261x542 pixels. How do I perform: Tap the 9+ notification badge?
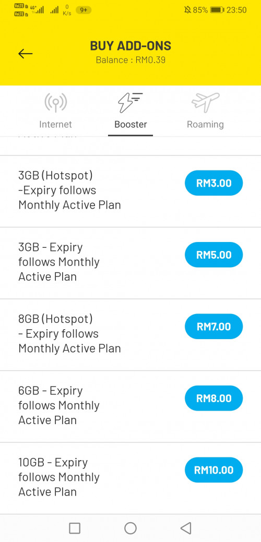pos(84,10)
